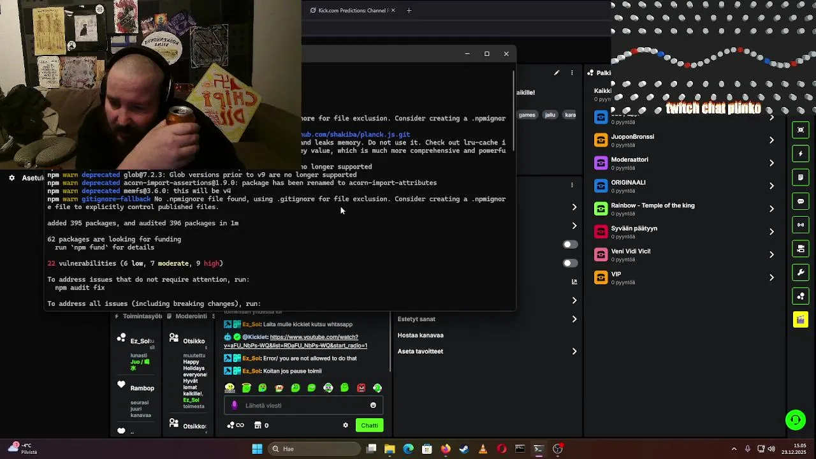Click the Lähetä viesti chat input field
Viewport: 816px width, 459px height.
pos(303,405)
